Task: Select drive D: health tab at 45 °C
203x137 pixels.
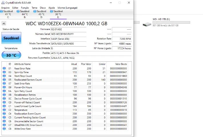Action: (41, 14)
